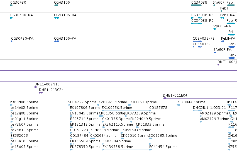Click EST bs15a10.5prime
Viewport: 237px width, 151px height.
pos(24,141)
